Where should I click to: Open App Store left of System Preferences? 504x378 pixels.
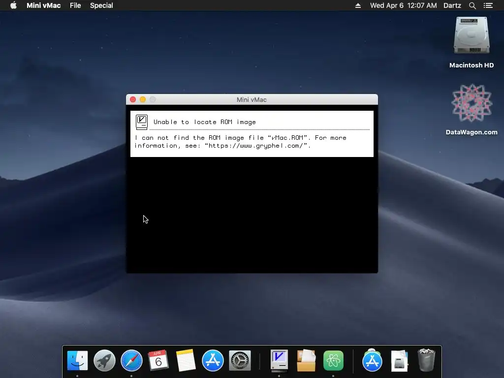213,360
